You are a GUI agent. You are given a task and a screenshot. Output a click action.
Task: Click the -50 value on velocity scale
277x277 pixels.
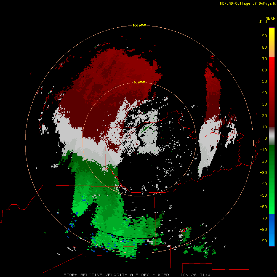click(x=263, y=195)
